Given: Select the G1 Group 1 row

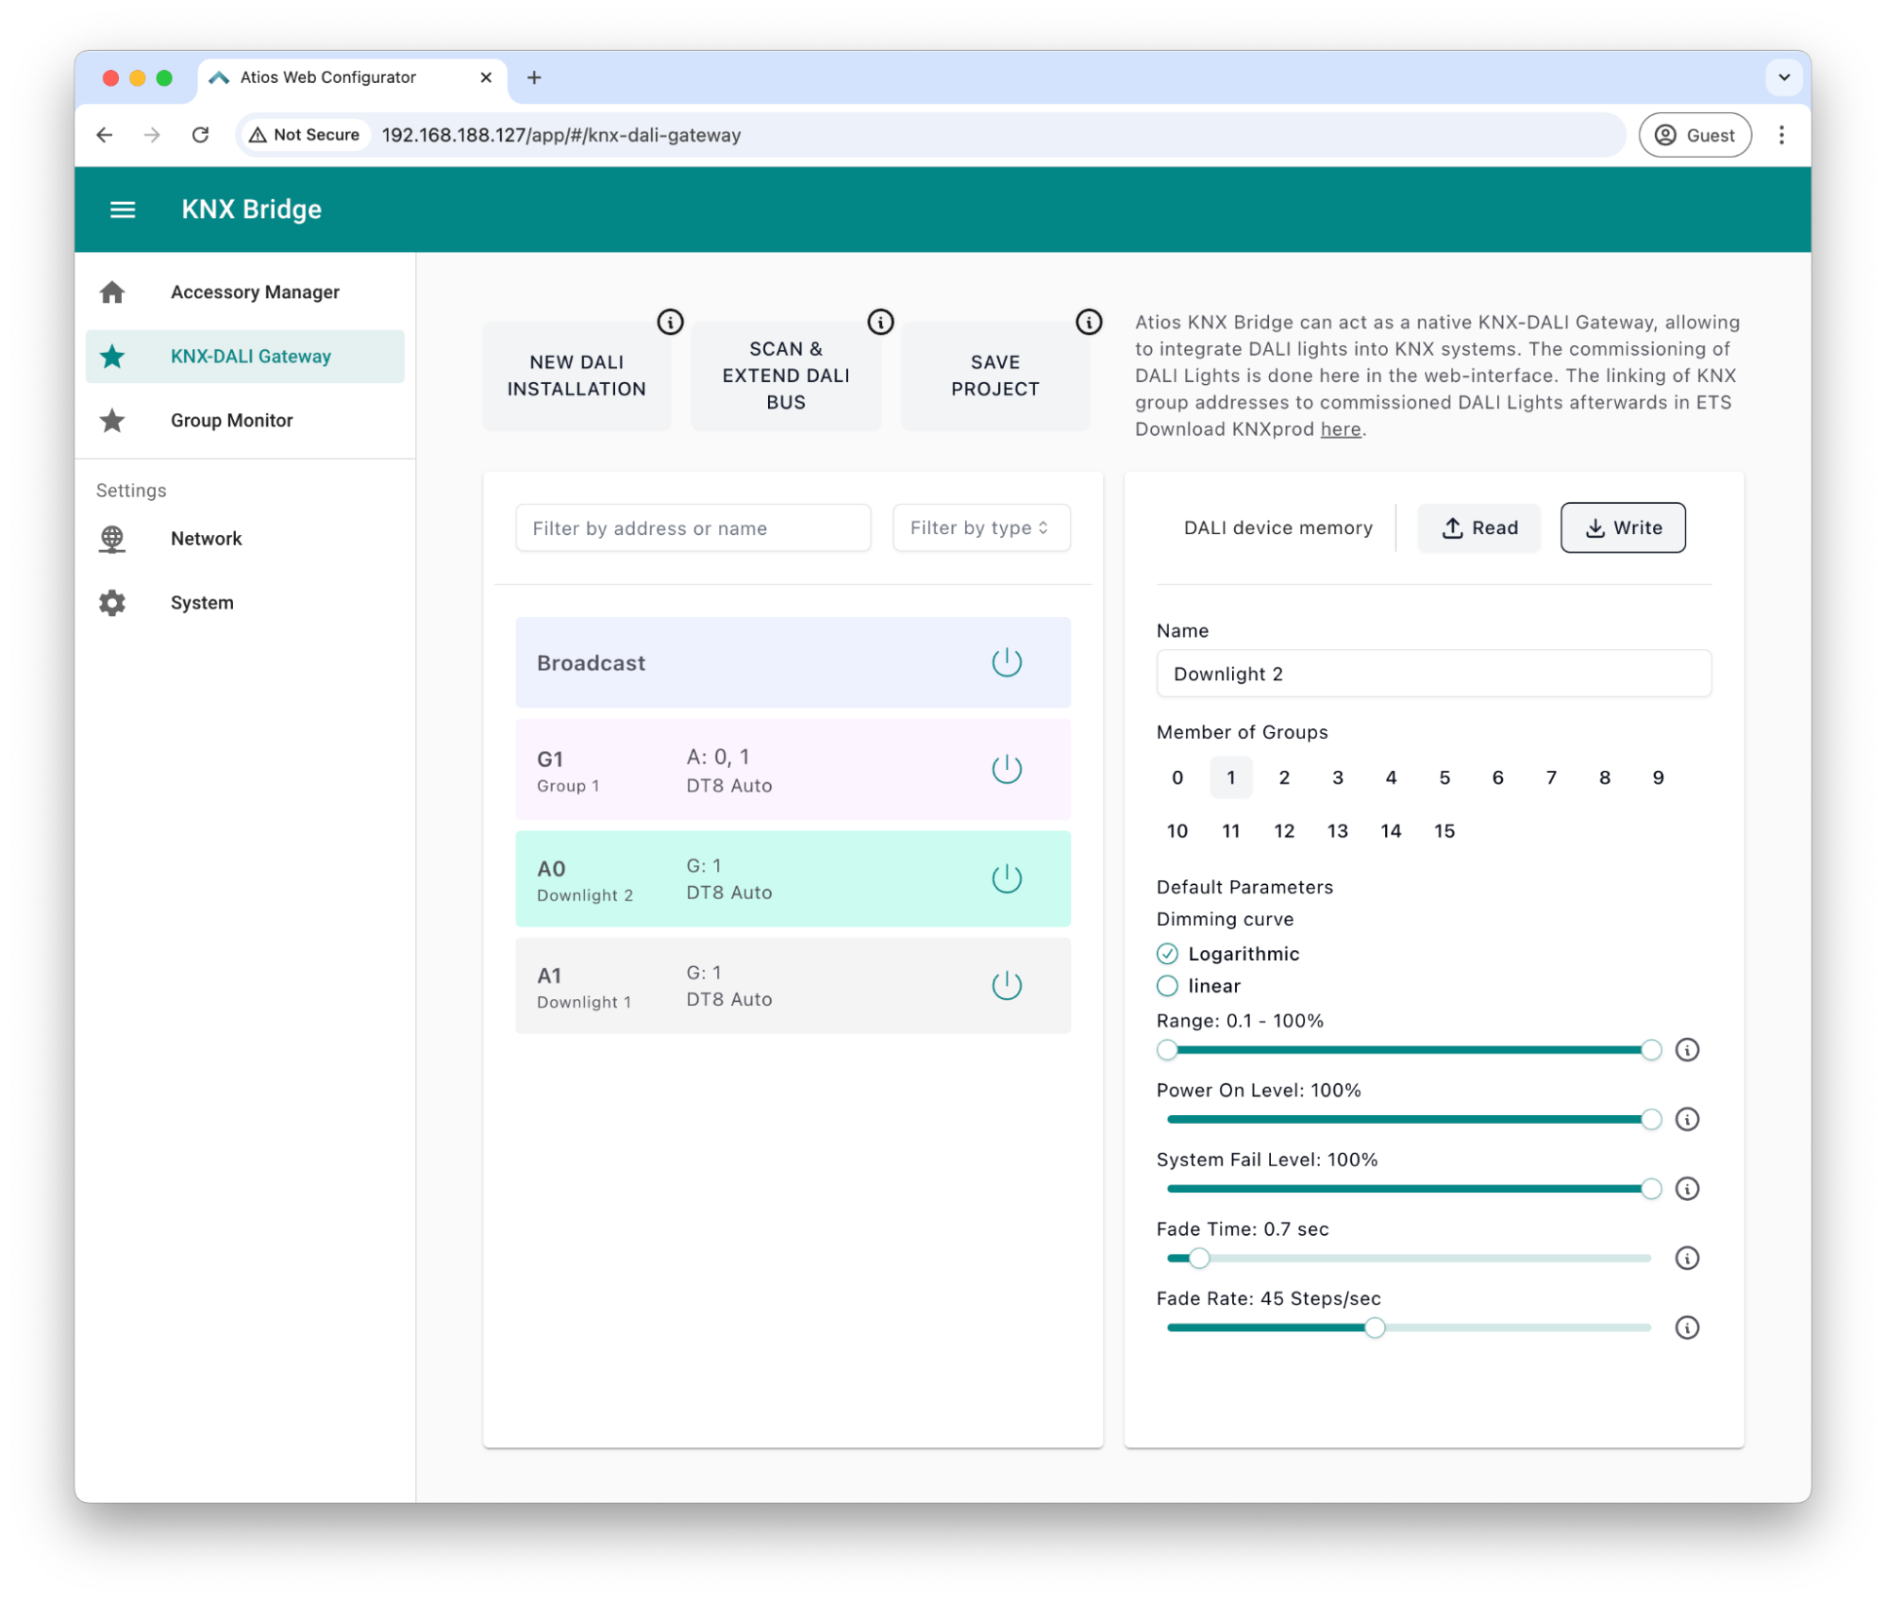Looking at the screenshot, I should tap(793, 770).
